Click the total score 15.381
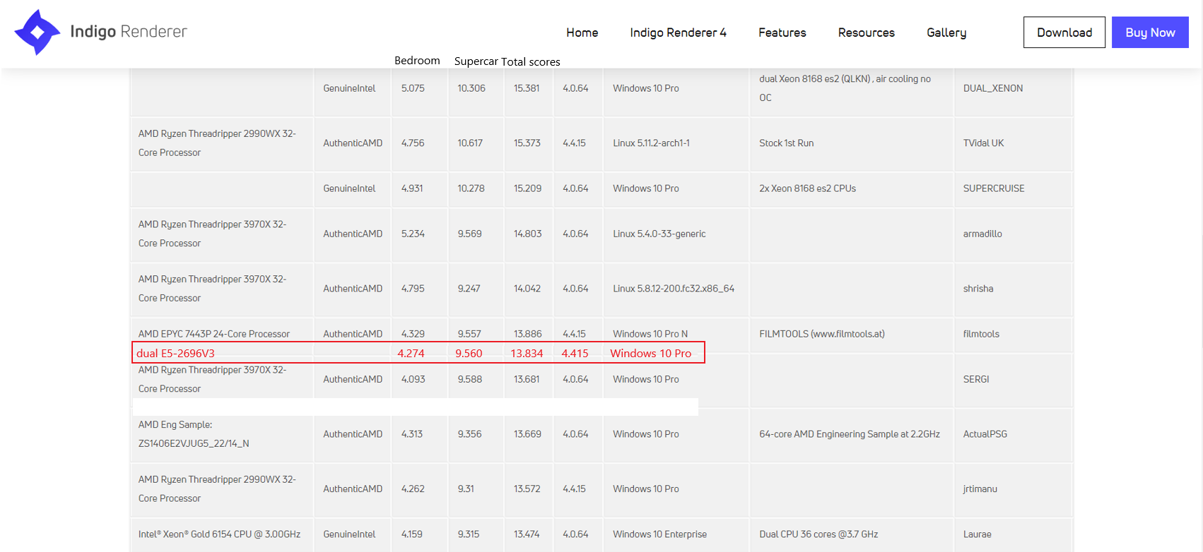This screenshot has height=552, width=1203. 526,88
